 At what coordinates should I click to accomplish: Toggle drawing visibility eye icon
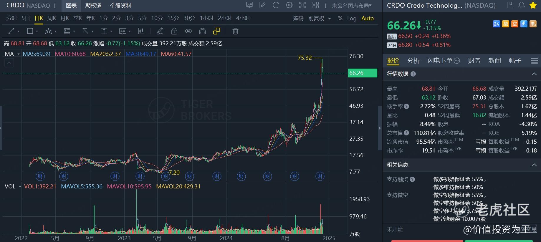[188, 31]
